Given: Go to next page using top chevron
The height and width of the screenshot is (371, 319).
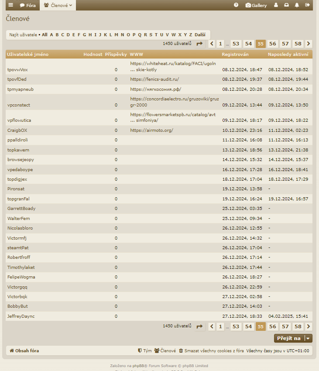Looking at the screenshot, I should (x=309, y=44).
